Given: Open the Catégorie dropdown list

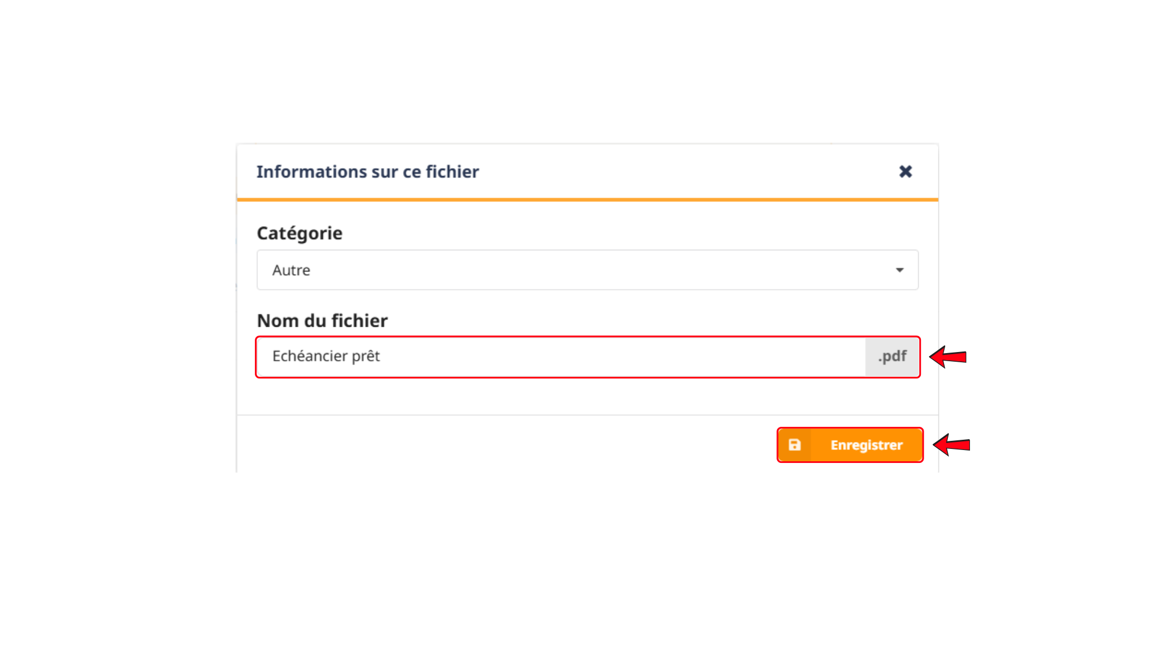Looking at the screenshot, I should point(587,270).
